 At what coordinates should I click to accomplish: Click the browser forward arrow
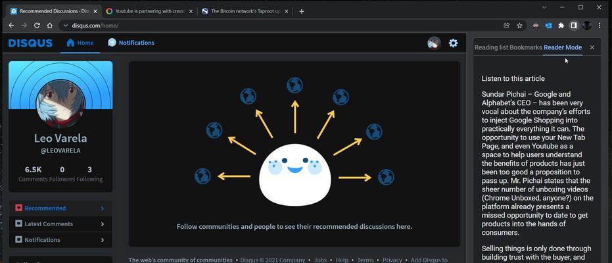pyautogui.click(x=24, y=26)
